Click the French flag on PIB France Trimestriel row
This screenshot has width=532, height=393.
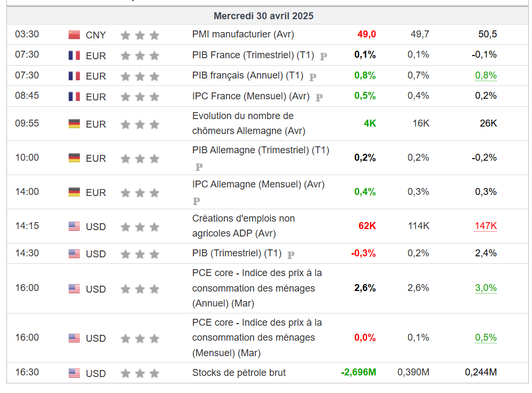[74, 55]
